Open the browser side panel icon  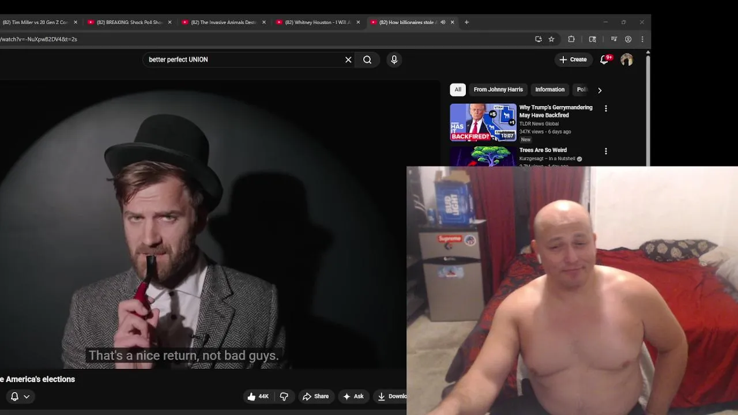coord(592,39)
